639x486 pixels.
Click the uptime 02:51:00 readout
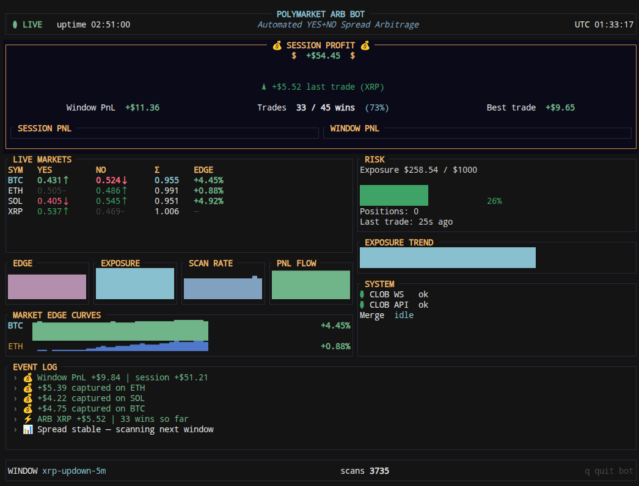pyautogui.click(x=93, y=24)
